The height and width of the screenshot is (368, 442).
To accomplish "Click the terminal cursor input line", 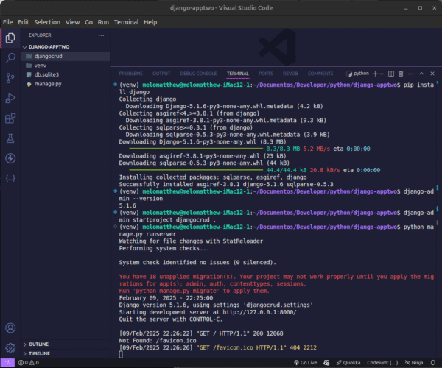I will click(x=121, y=355).
